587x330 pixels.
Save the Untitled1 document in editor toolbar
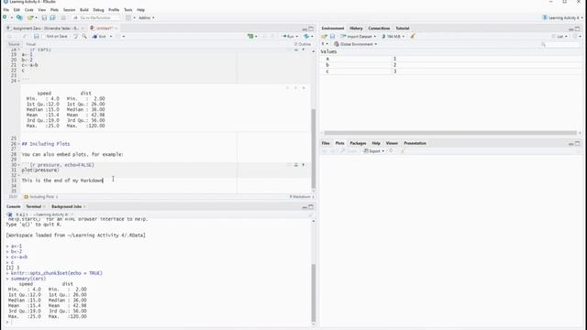[x=37, y=37]
